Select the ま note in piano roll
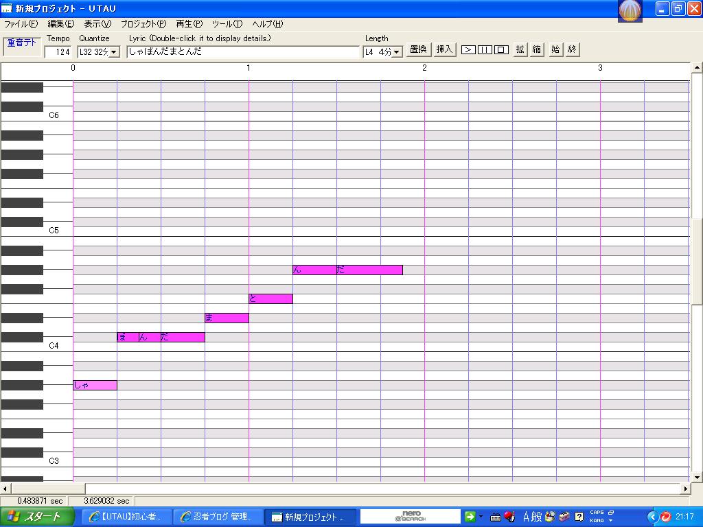This screenshot has width=703, height=527. point(227,318)
